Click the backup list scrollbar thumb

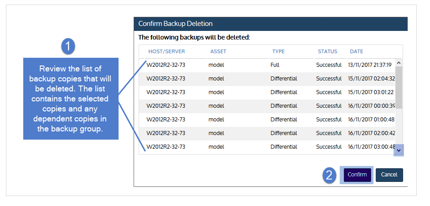coord(399,88)
